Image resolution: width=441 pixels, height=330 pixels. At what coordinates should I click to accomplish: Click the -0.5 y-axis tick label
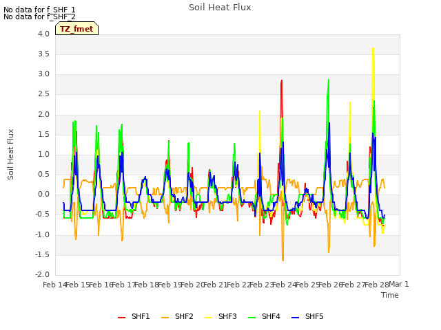(x=42, y=214)
